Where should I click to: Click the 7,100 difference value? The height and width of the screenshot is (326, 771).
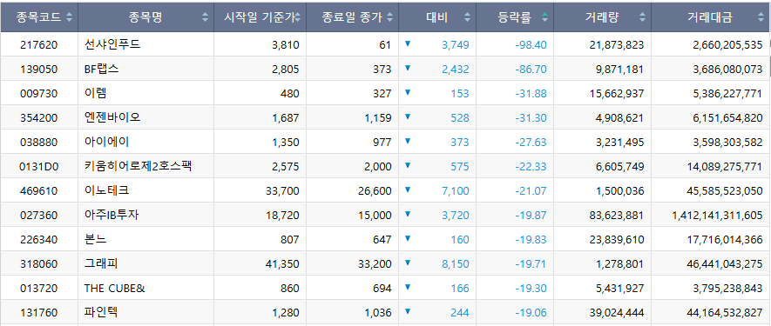click(x=456, y=191)
